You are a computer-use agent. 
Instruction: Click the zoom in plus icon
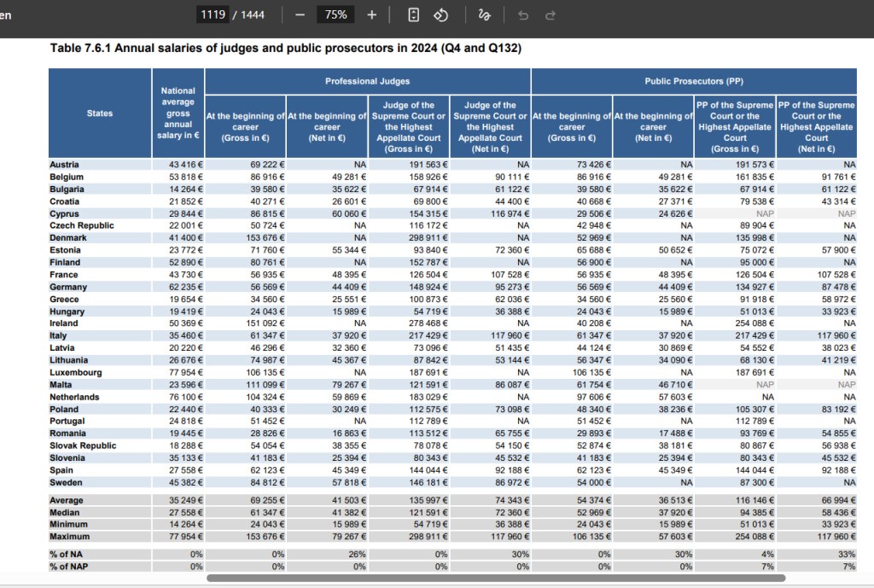(372, 15)
